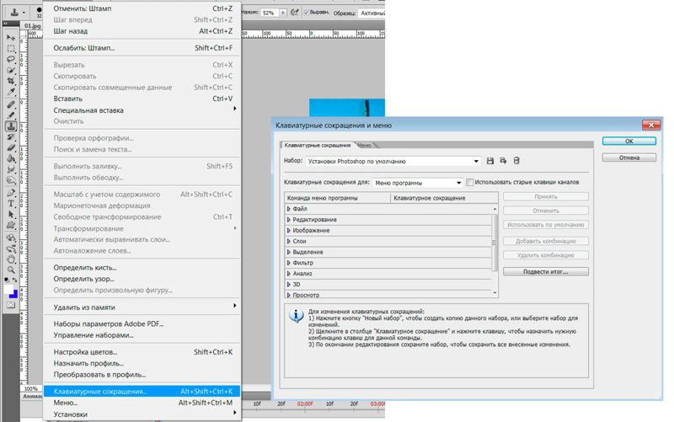This screenshot has width=674, height=422.
Task: Select the Rectangular Marquee tool
Action: click(x=11, y=48)
